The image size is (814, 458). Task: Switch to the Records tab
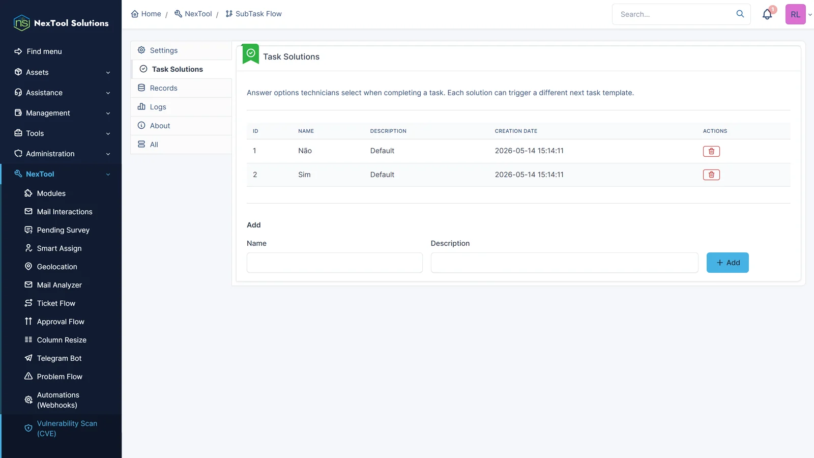[182, 88]
